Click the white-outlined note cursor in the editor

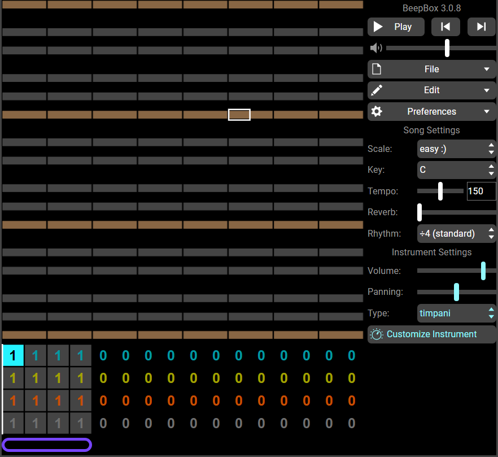coord(239,115)
